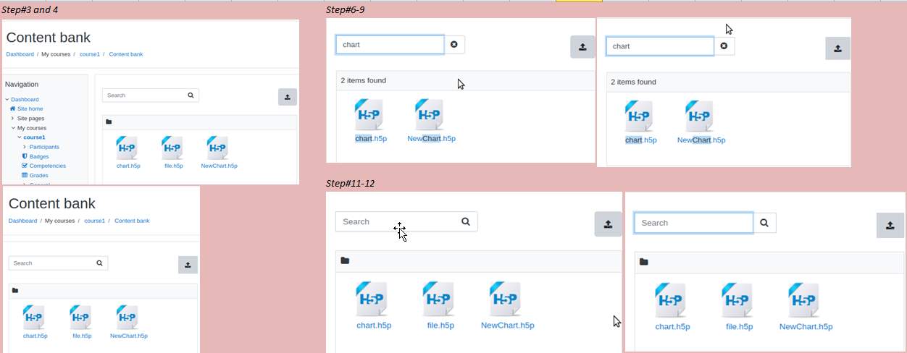
Task: Click upload button in left Step#6-9 panel
Action: pos(582,47)
